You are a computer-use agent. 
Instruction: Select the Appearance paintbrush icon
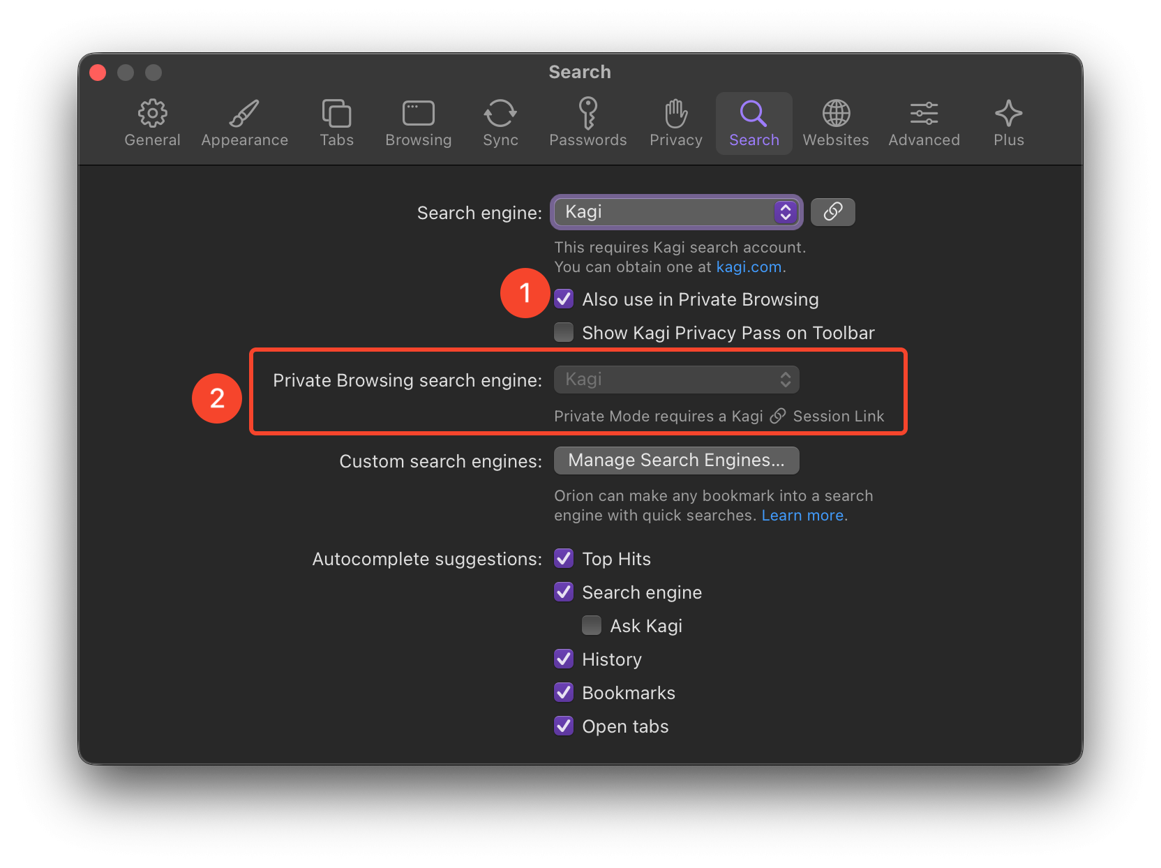pyautogui.click(x=244, y=114)
